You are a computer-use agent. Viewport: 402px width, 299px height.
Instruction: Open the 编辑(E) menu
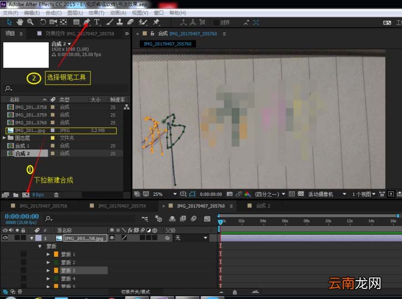[32, 13]
